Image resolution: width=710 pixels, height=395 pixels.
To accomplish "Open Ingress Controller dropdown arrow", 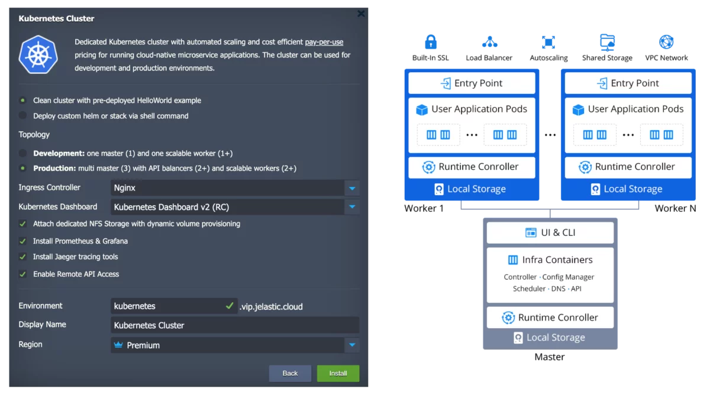I will (352, 188).
